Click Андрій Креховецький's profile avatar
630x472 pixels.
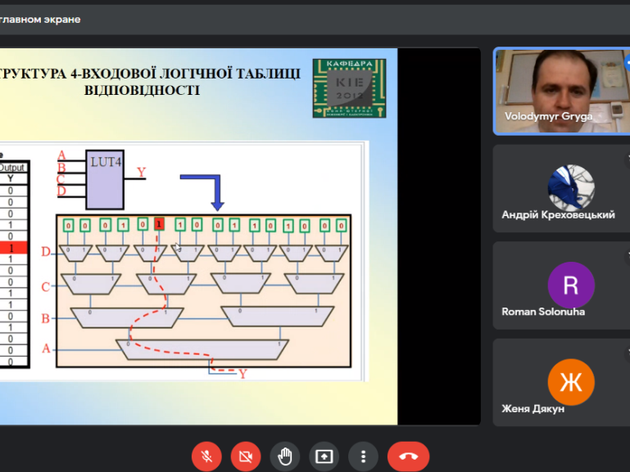point(571,186)
